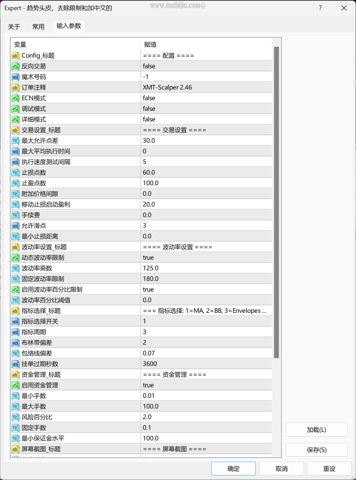Click the string icon beside 订单注释
356x480 pixels.
[15, 87]
